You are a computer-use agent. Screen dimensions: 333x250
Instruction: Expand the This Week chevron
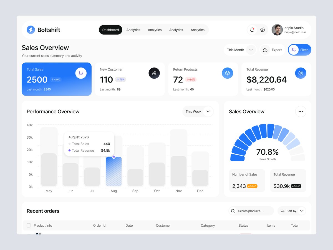tap(208, 111)
